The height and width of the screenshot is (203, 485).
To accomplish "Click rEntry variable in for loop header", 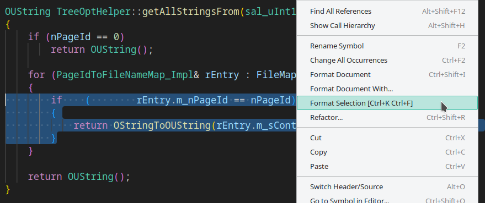I will pyautogui.click(x=222, y=75).
